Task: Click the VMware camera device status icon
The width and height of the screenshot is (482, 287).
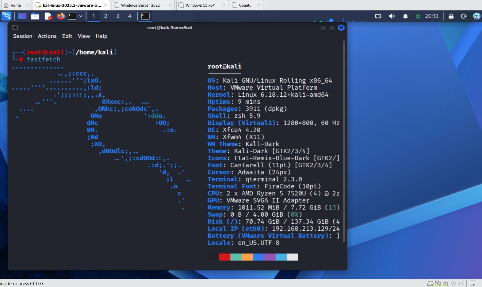Action: (453, 283)
